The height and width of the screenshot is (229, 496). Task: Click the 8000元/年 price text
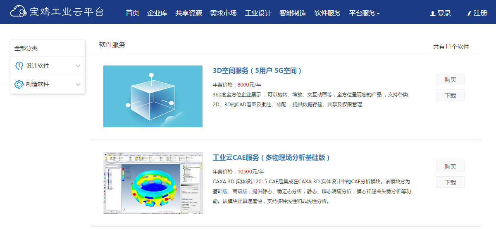point(249,85)
